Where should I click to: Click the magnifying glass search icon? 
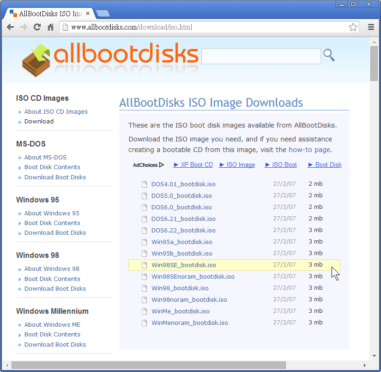pyautogui.click(x=329, y=55)
